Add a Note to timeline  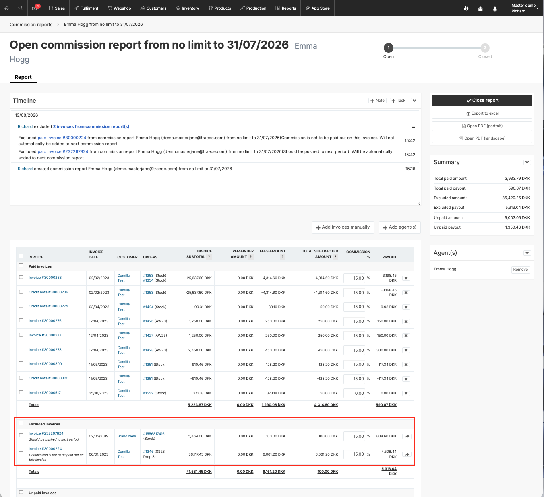(377, 101)
